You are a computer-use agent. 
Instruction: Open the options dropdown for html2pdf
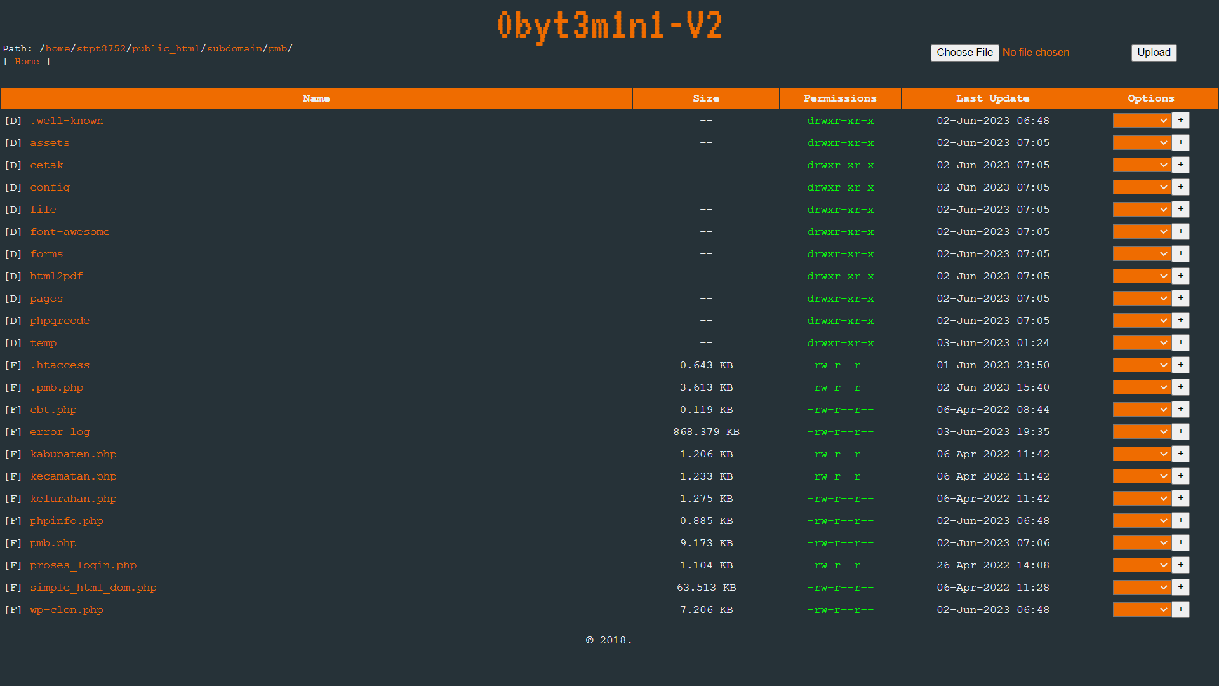1142,276
